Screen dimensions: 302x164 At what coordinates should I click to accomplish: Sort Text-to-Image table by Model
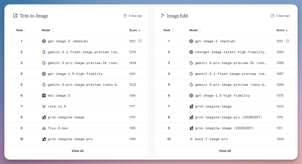(48, 30)
